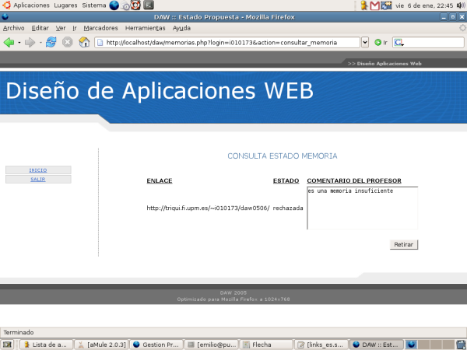Open the Editar menu
467x350 pixels.
point(40,28)
